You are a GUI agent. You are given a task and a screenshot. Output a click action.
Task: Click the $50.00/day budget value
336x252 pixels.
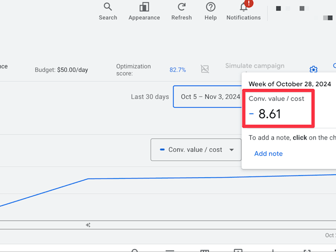(72, 70)
